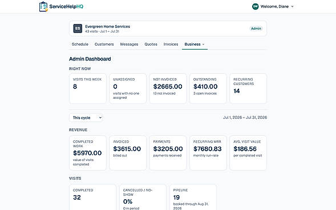Click the Completed visits count 32
The height and width of the screenshot is (210, 336).
77,197
